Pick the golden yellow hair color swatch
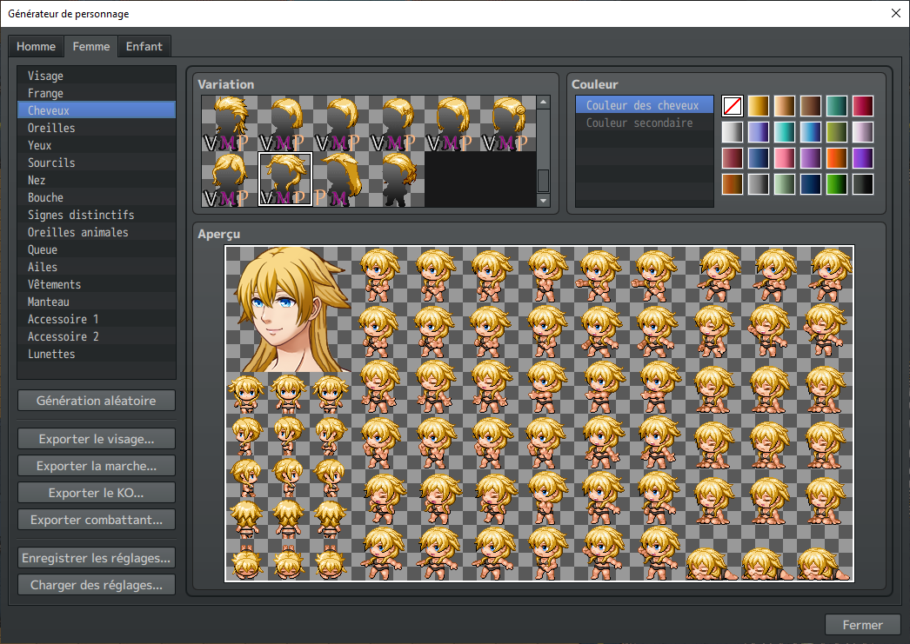 tap(759, 106)
